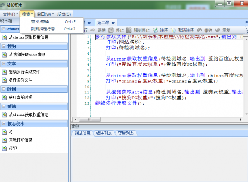The width and height of the screenshot is (248, 182).
Task: Choose 查找/替换 from the search menu
Action: (52, 22)
